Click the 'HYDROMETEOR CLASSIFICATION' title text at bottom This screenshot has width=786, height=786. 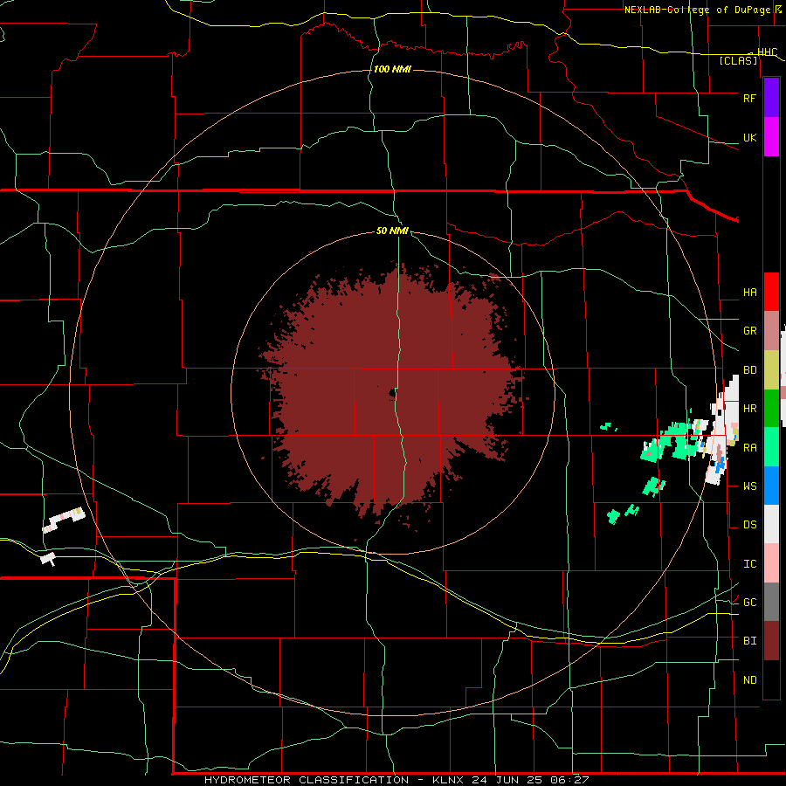[x=307, y=780]
